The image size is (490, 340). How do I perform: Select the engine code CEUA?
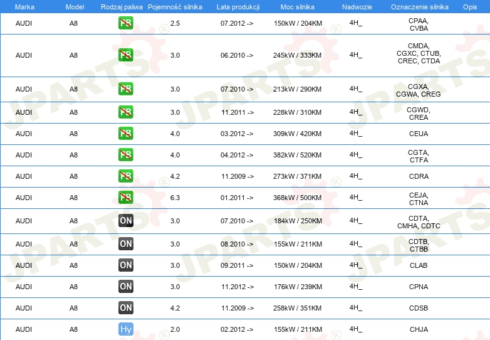pos(419,134)
